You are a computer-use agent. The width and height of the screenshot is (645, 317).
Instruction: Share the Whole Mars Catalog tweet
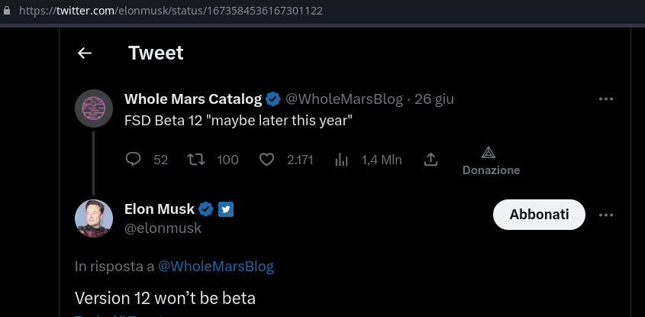(431, 160)
